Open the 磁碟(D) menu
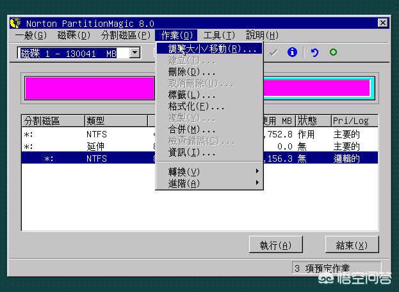 pos(74,35)
